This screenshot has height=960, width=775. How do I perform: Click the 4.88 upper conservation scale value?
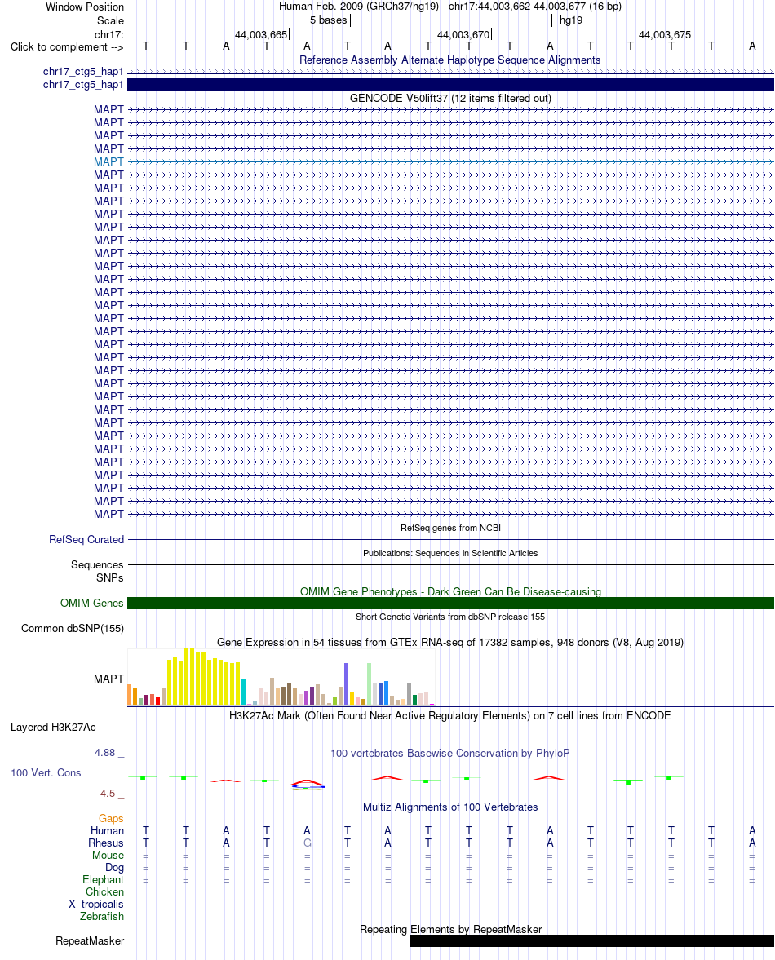[x=104, y=753]
